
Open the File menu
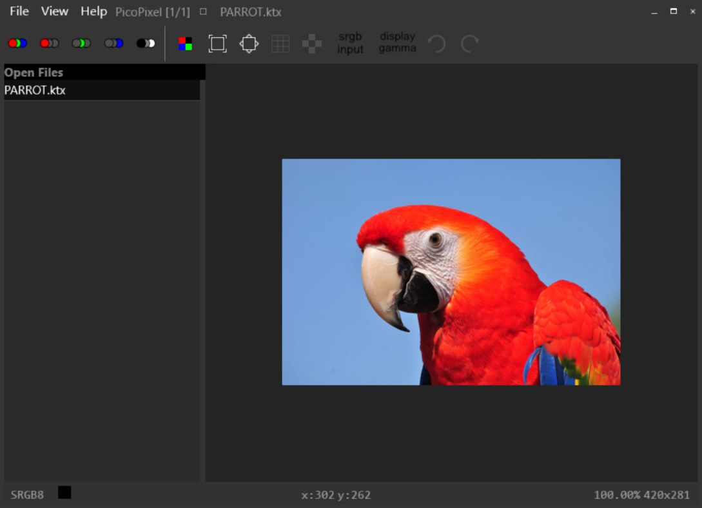pyautogui.click(x=19, y=12)
